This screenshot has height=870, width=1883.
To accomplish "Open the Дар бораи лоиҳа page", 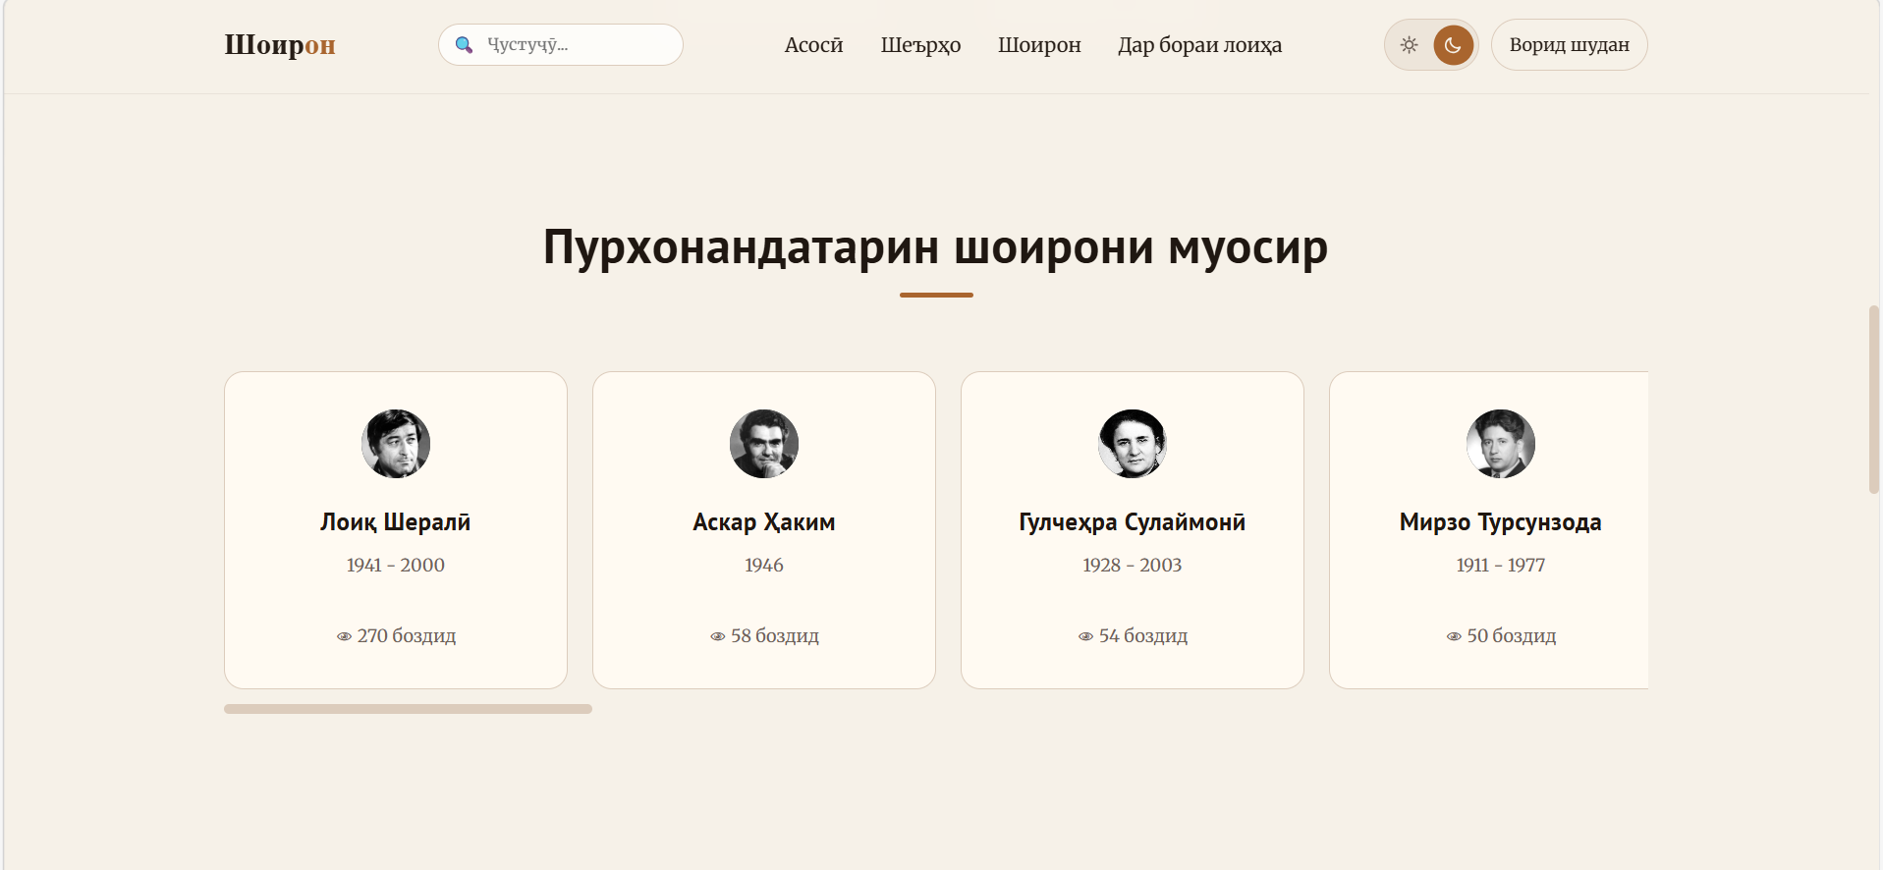I will pyautogui.click(x=1199, y=45).
